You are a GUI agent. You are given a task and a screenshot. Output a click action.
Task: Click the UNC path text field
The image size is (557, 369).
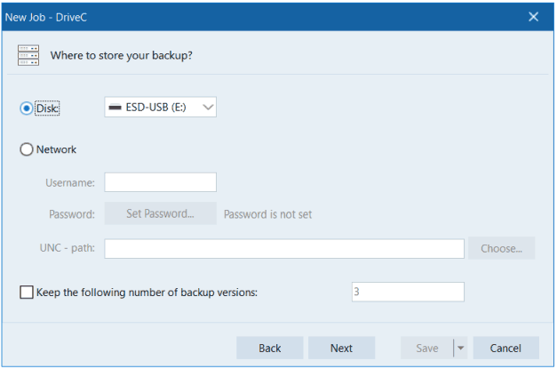coord(284,248)
